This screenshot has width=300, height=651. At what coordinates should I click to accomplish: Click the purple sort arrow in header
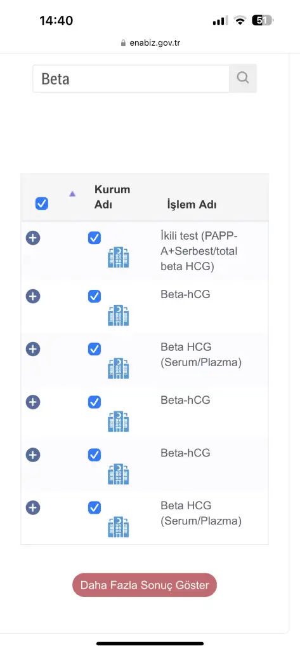72,193
